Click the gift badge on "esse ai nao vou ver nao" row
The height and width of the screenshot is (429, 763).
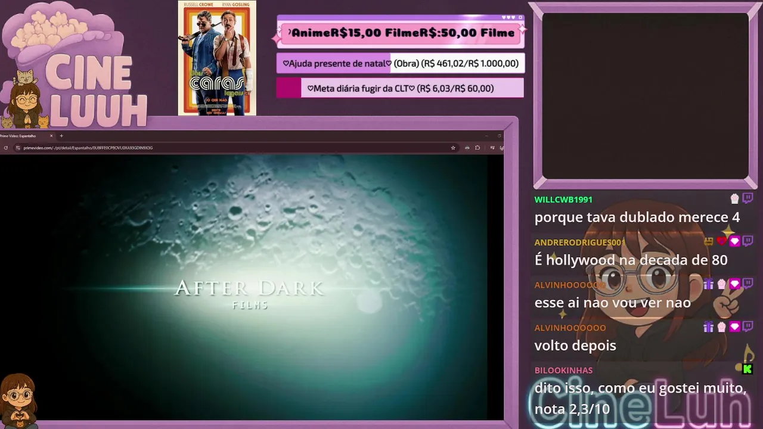pyautogui.click(x=708, y=284)
